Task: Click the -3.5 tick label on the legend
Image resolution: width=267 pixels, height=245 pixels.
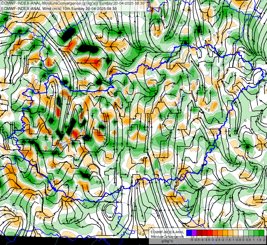Action: (207, 240)
